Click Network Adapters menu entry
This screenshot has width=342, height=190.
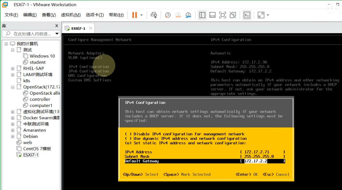click(86, 53)
